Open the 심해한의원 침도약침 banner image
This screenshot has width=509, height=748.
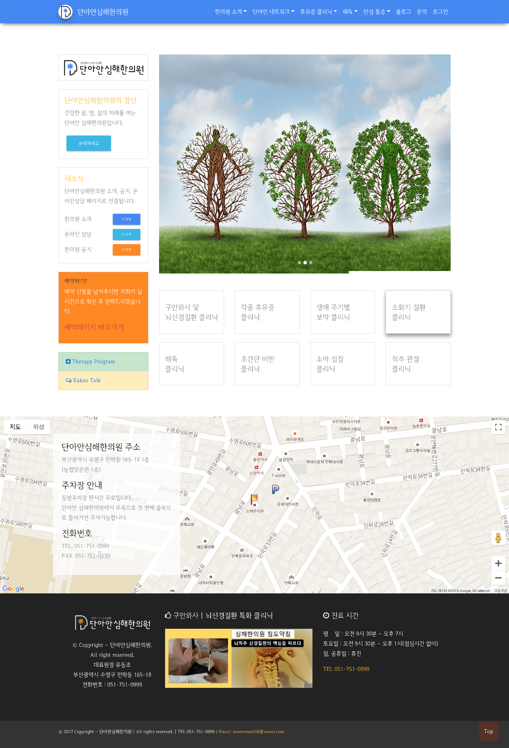tap(239, 658)
